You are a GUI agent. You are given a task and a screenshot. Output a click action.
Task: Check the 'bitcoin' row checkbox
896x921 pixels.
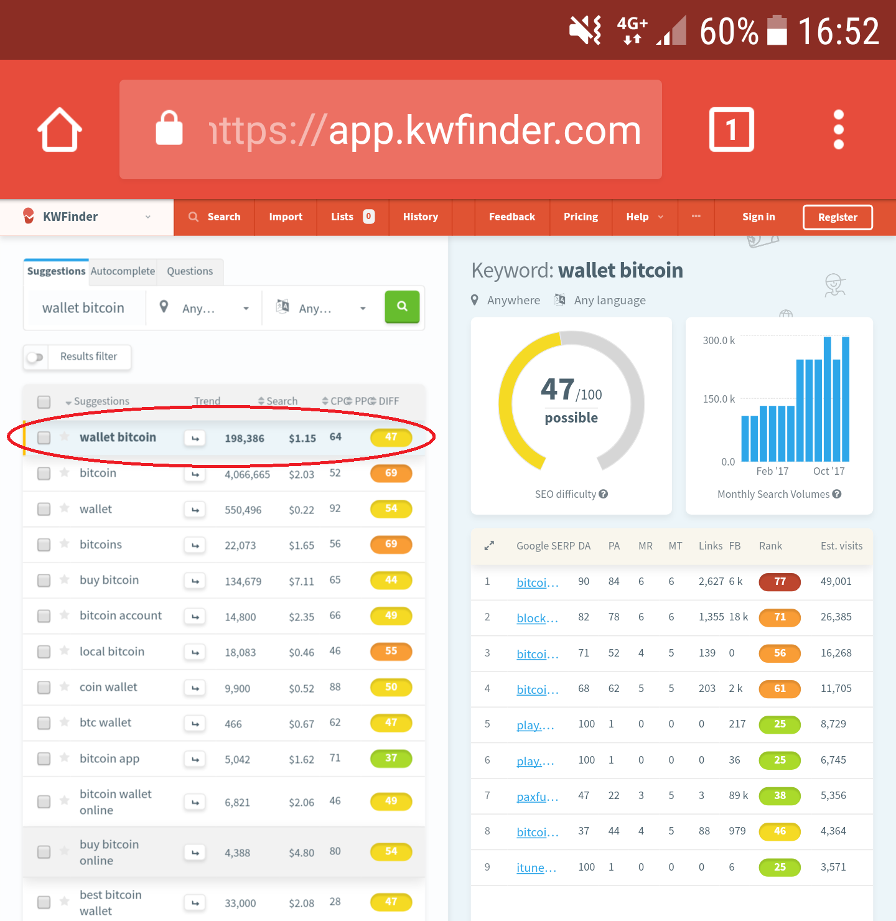pos(44,474)
